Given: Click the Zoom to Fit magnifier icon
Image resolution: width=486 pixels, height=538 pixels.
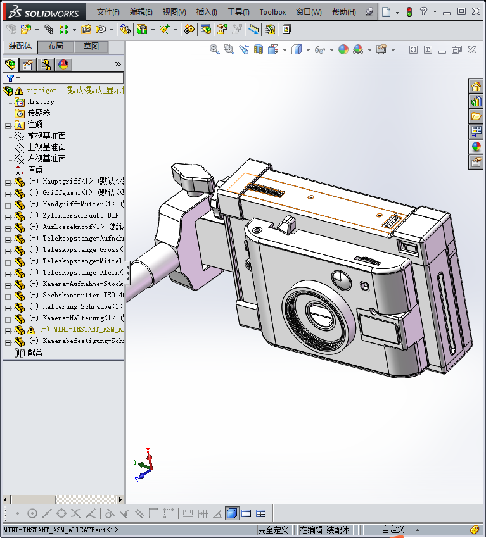Looking at the screenshot, I should (x=215, y=49).
